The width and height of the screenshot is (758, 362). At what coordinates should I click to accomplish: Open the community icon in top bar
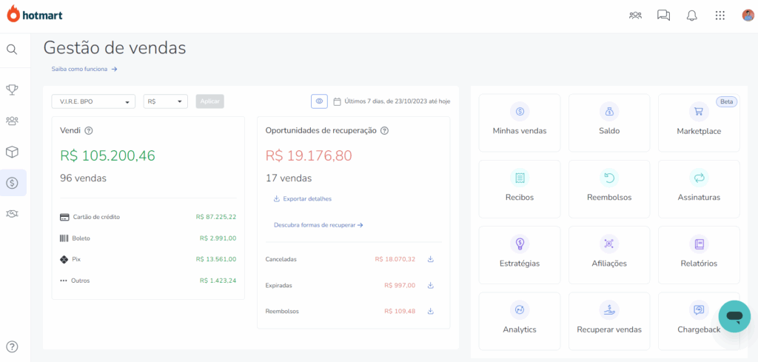click(635, 16)
